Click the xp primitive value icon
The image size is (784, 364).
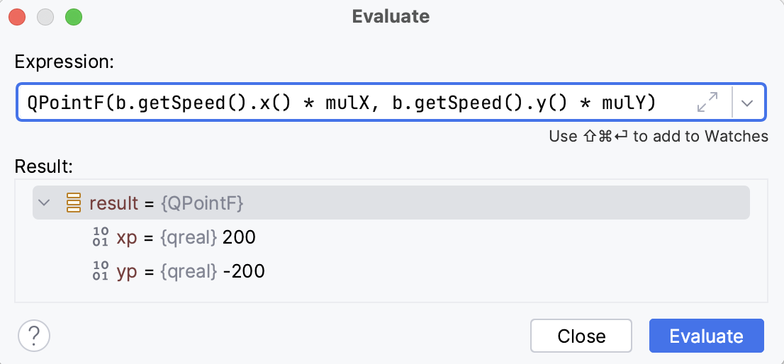[x=101, y=237]
